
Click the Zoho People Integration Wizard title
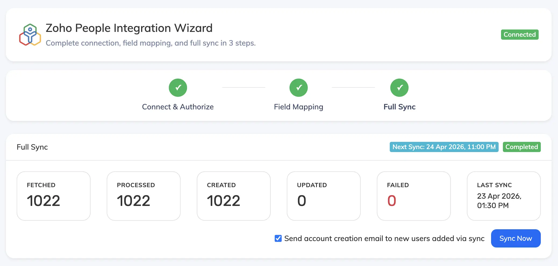pyautogui.click(x=129, y=28)
